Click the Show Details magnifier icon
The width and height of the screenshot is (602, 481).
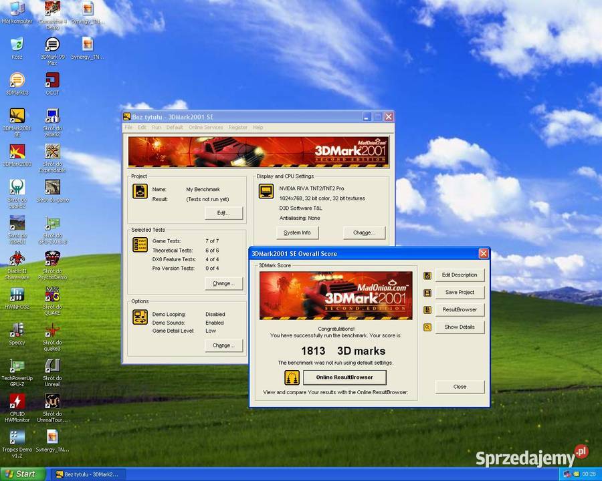point(427,327)
